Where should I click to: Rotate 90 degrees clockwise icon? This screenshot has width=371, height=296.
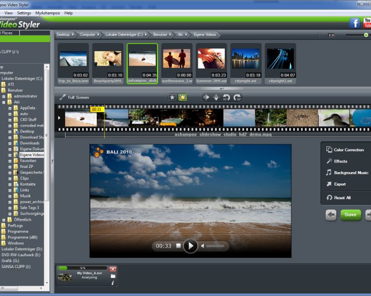(x=237, y=97)
